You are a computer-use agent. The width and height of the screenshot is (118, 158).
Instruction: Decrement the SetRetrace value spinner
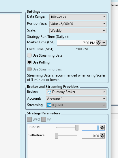point(102,137)
